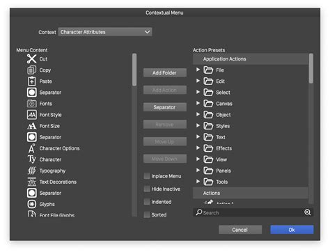Select the Actions section header
Screen dimensions: 330x252
pos(251,193)
